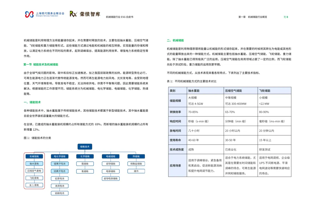The height and width of the screenshot is (223, 315).
Task: Click the cell 可达 300-400MW
Action: pos(236,104)
